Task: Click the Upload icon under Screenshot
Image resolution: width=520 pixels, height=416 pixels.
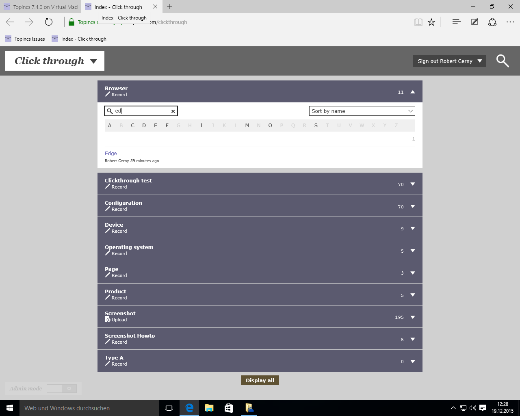Action: (108, 319)
